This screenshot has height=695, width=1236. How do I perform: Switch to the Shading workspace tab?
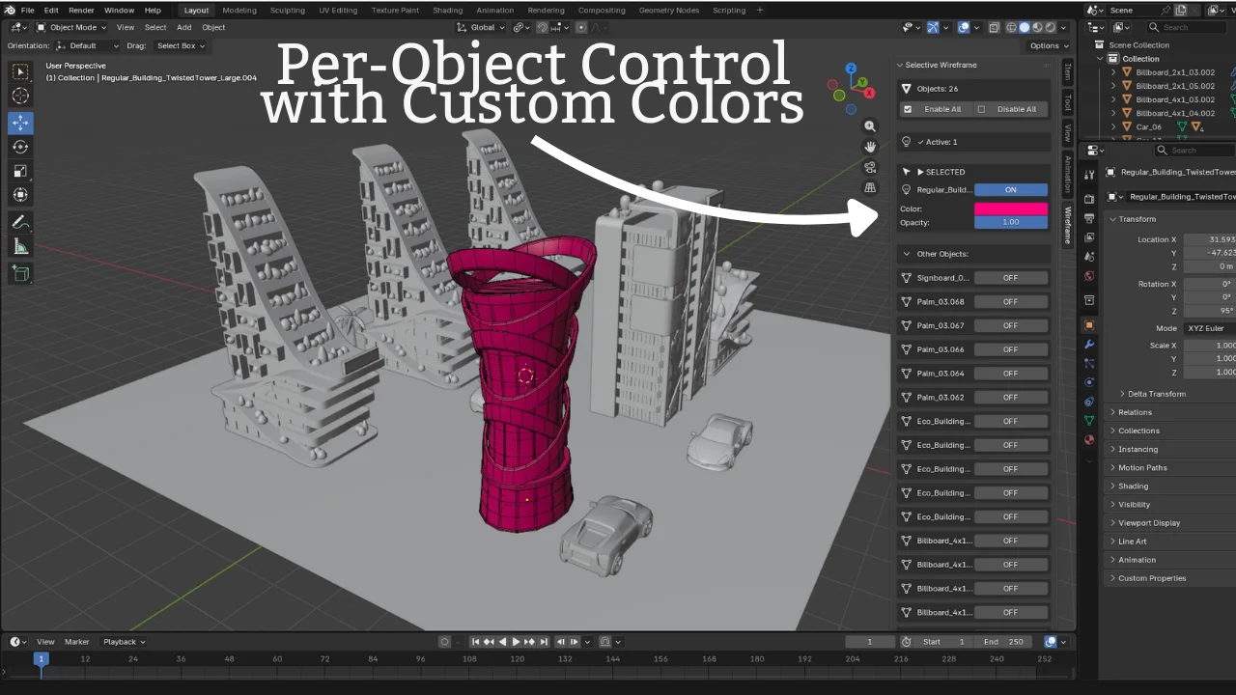[447, 10]
